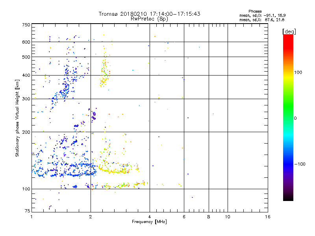This screenshot has width=315, height=236.
Task: Click the phase color bar
Action: [288, 117]
